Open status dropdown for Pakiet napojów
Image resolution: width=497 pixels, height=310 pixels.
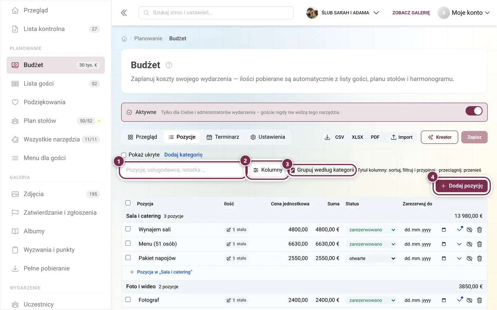[371, 258]
